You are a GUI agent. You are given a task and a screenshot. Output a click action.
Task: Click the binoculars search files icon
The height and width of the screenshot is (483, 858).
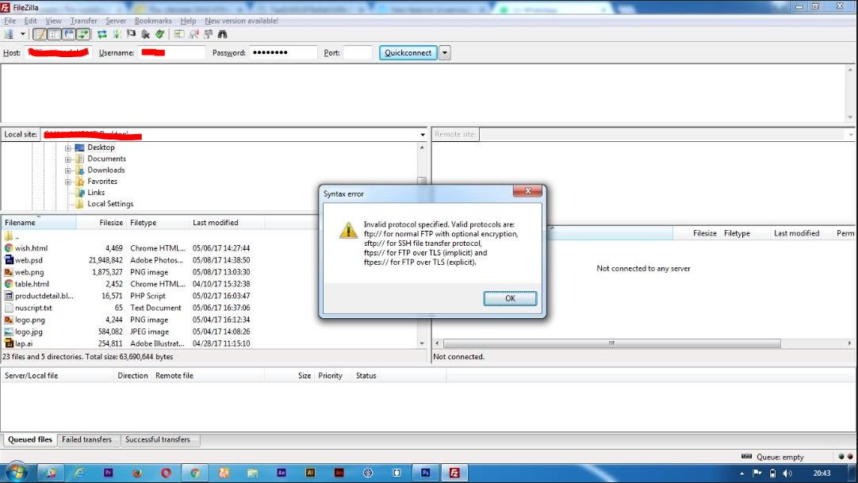click(x=222, y=34)
